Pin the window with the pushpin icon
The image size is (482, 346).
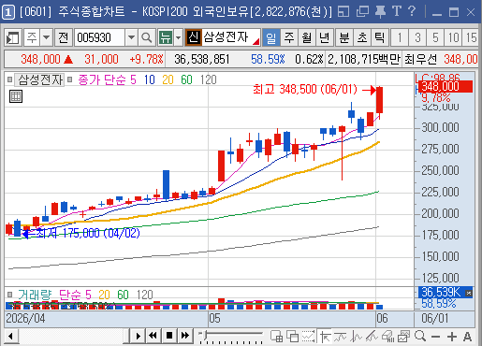coord(380,12)
